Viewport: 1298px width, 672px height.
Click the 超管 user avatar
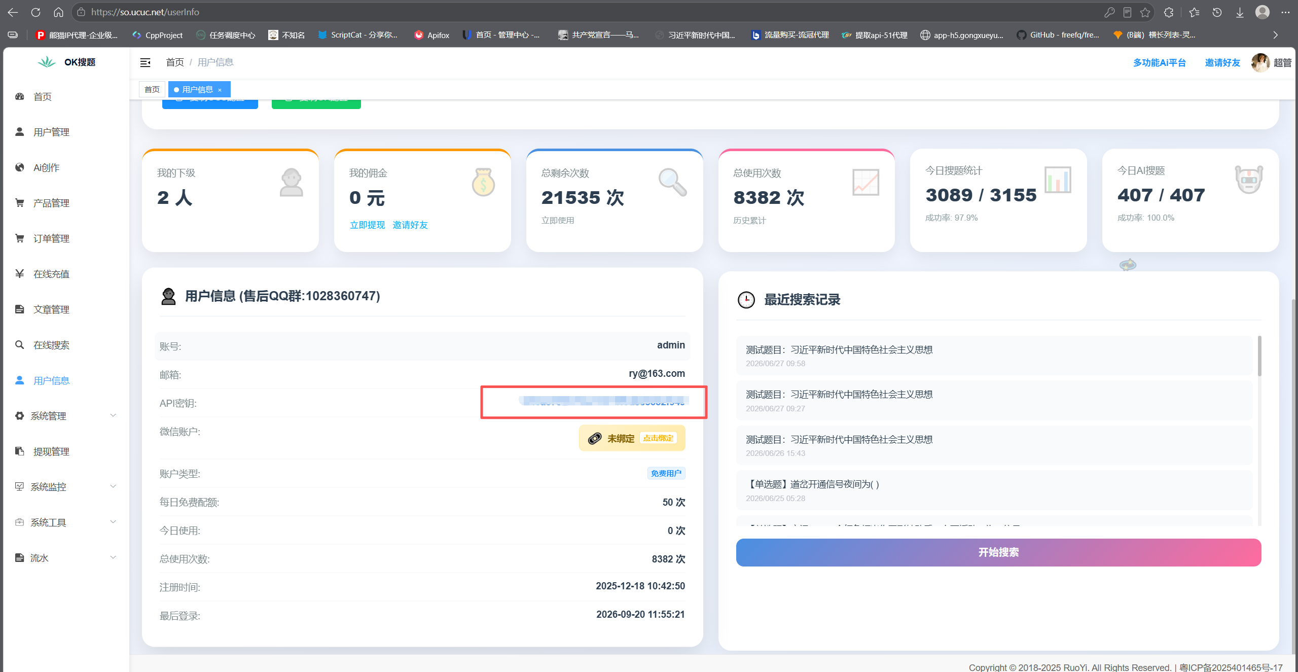(x=1260, y=62)
